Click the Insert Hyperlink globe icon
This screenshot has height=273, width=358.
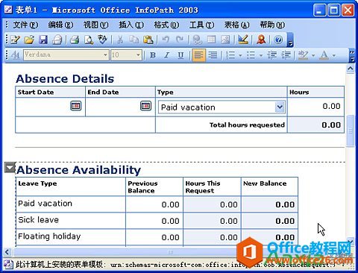pos(197,40)
